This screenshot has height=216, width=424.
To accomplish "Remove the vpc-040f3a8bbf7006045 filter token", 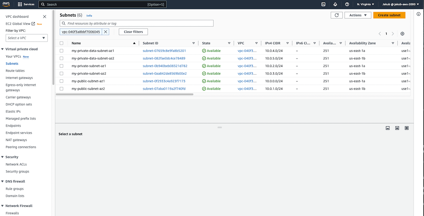I will tap(106, 32).
